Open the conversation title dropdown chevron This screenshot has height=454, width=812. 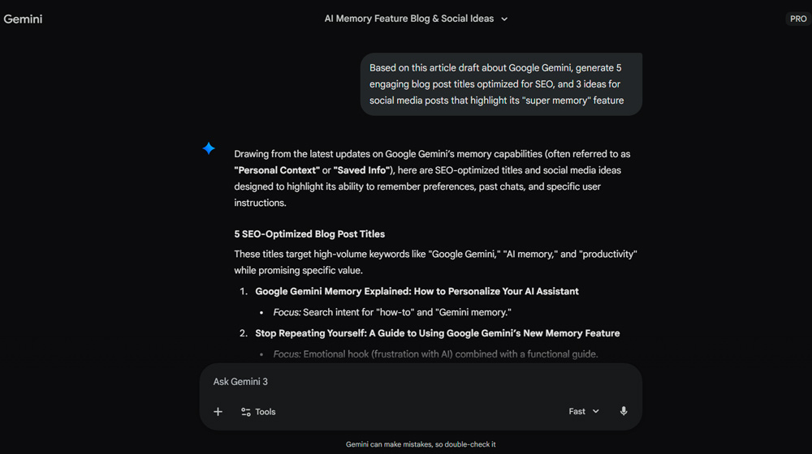coord(504,19)
